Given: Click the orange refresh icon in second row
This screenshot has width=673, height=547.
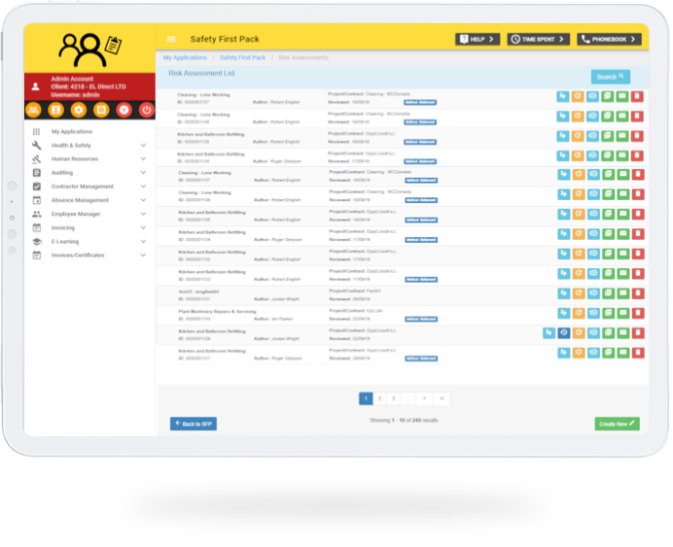Looking at the screenshot, I should click(578, 117).
